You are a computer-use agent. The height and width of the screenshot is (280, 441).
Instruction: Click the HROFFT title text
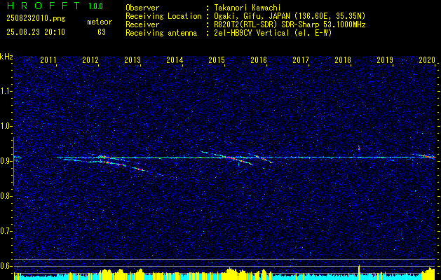(x=44, y=6)
